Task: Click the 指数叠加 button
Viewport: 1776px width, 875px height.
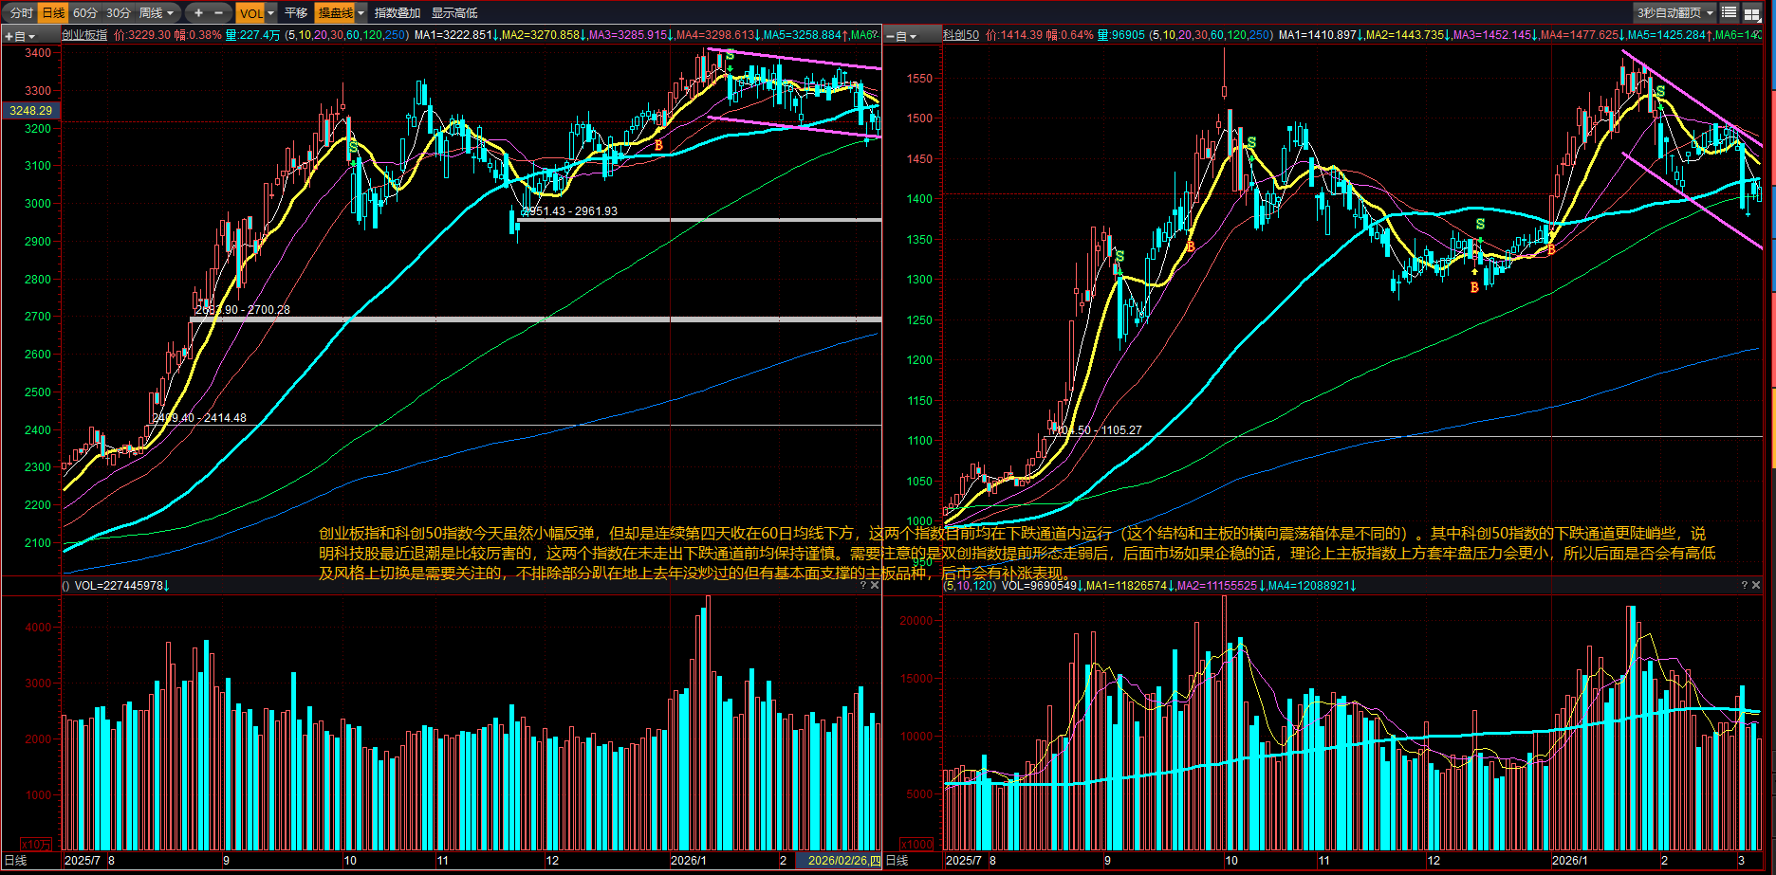Action: coord(398,12)
